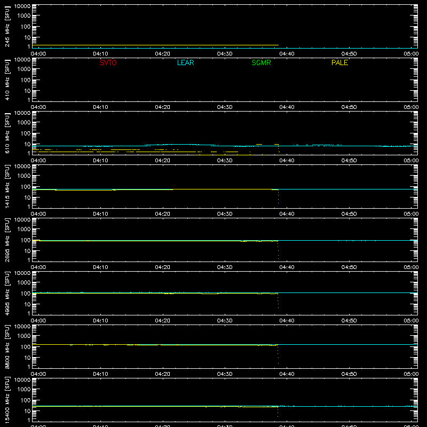Click 04:40 tick below the 1415 MHz panel
Viewport: 427px width, 427px height.
click(x=287, y=214)
